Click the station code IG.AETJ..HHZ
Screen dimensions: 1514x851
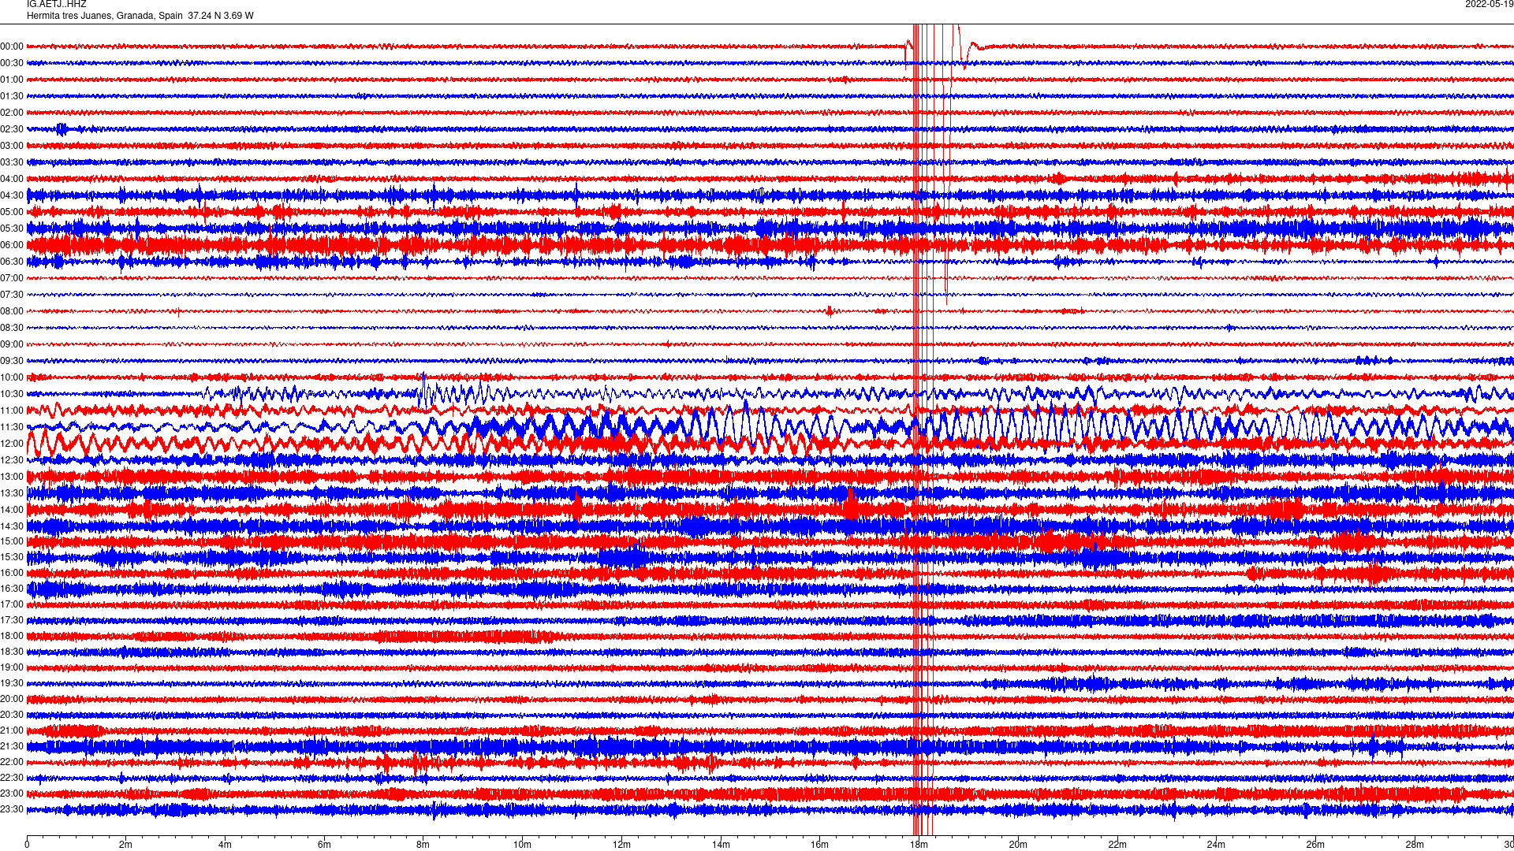(57, 5)
